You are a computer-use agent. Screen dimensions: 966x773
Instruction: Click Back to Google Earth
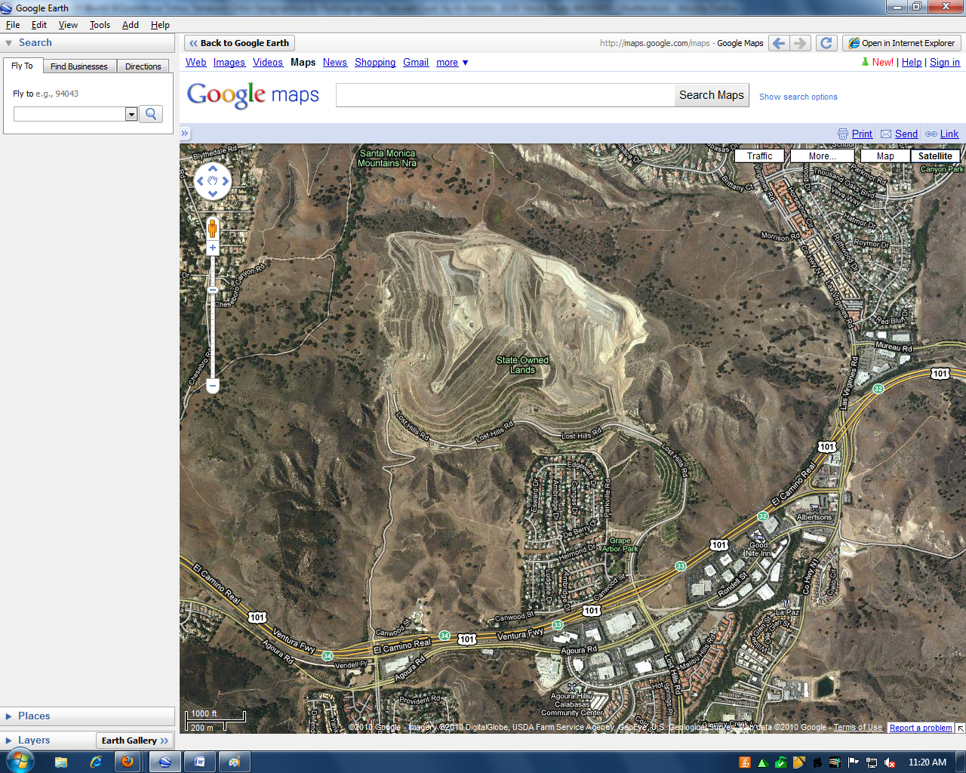pyautogui.click(x=238, y=43)
